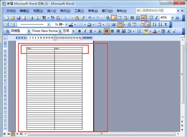Open the 五号 font size dropdown
The height and width of the screenshot is (137, 187).
pos(73,31)
